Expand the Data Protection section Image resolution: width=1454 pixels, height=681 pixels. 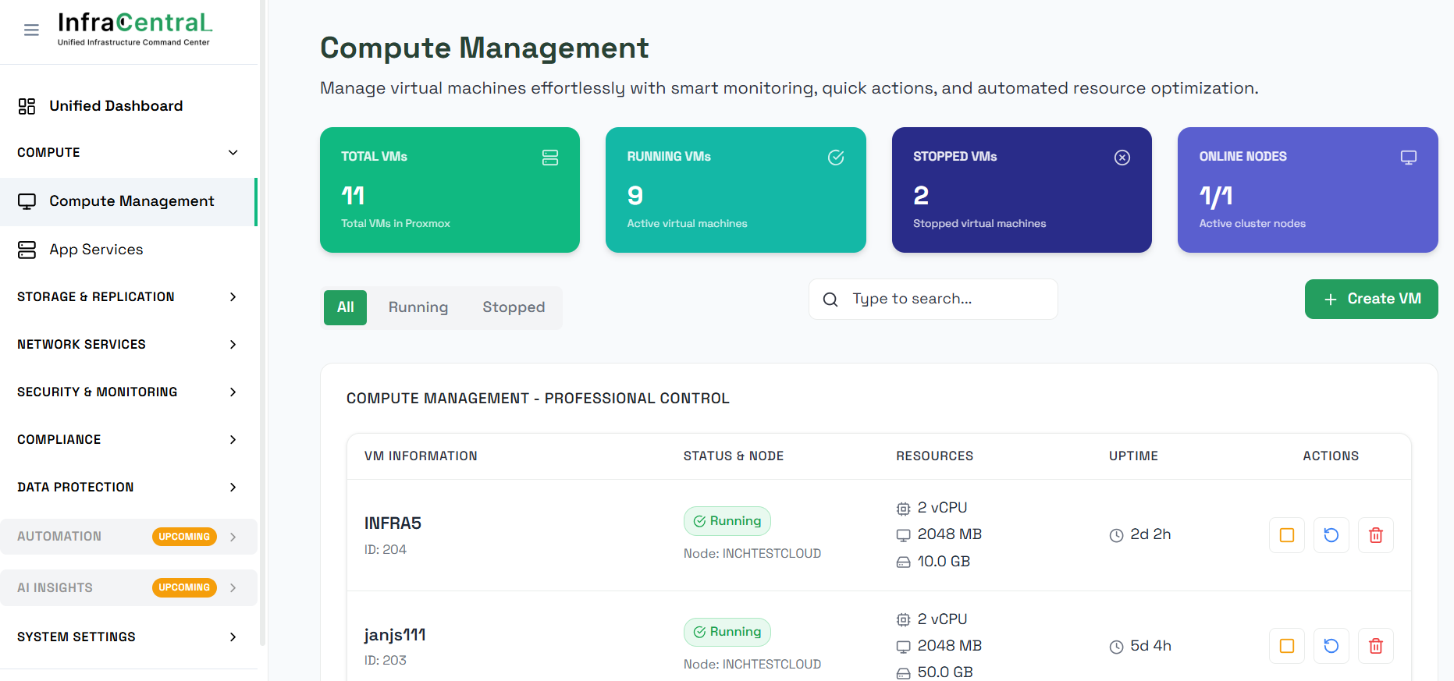233,488
